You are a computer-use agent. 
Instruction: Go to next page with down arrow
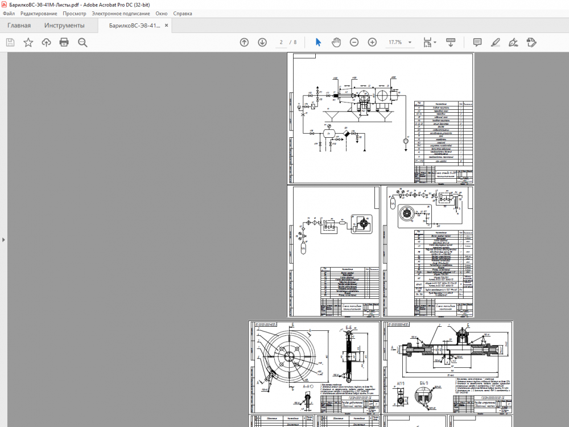tap(262, 42)
